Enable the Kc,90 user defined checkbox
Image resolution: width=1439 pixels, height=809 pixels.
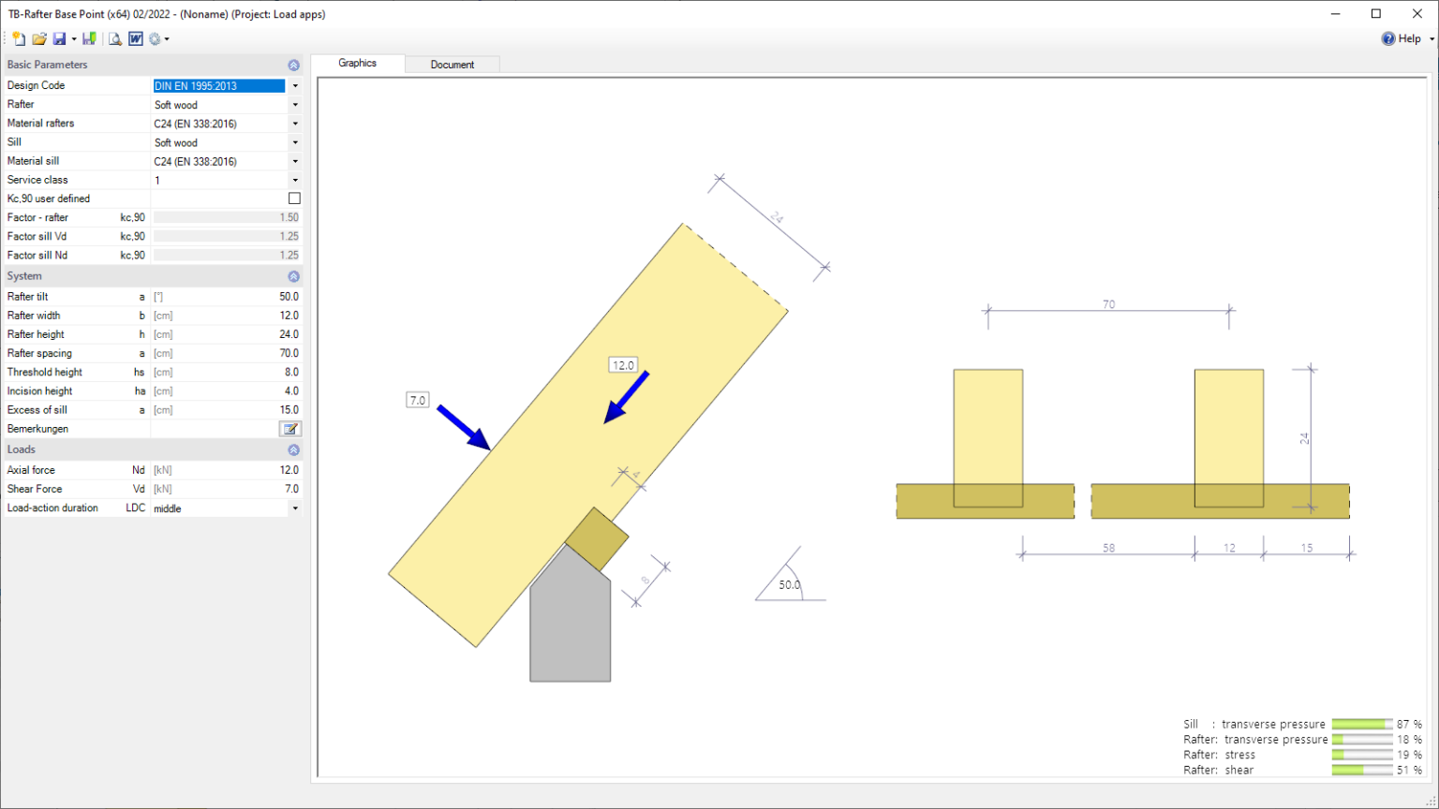(294, 198)
